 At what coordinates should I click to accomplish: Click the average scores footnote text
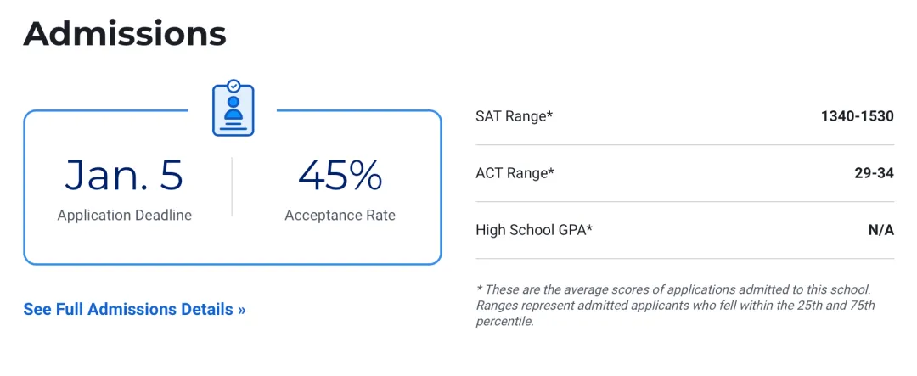click(673, 289)
